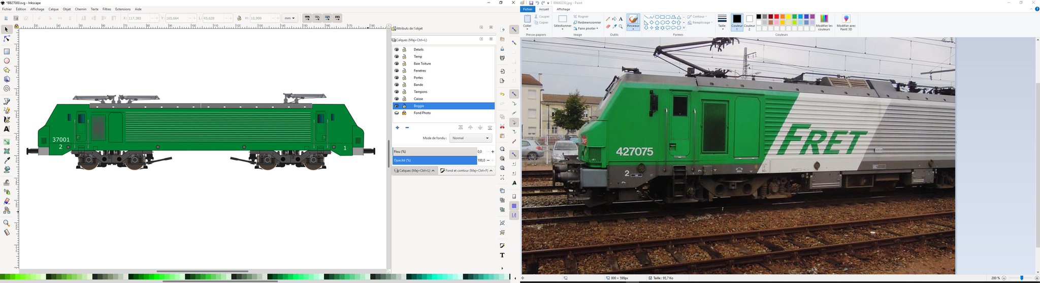Viewport: 1040px width, 283px height.
Task: Toggle width and height ratio lock in Inkscape
Action: point(239,18)
